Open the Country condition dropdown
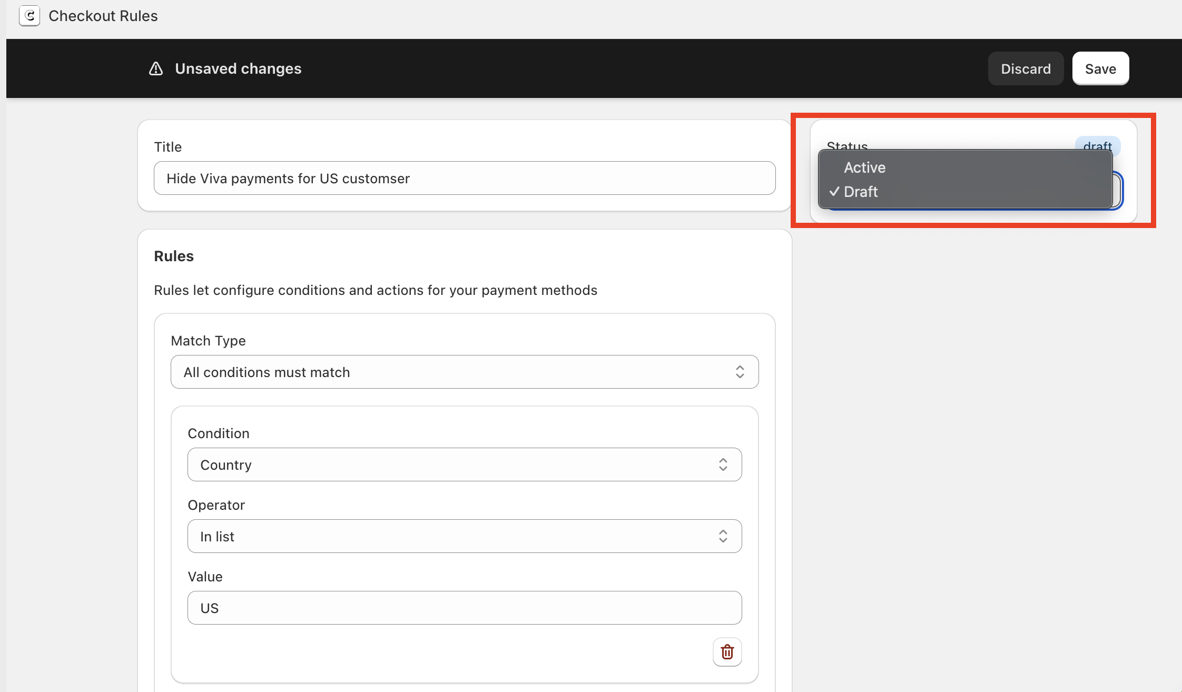 [x=464, y=464]
